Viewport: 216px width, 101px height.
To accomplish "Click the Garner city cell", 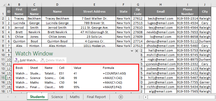I will click(205, 82).
